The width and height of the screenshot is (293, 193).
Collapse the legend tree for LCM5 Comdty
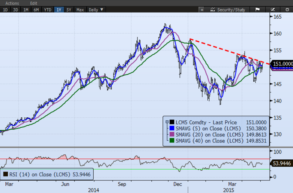166,122
